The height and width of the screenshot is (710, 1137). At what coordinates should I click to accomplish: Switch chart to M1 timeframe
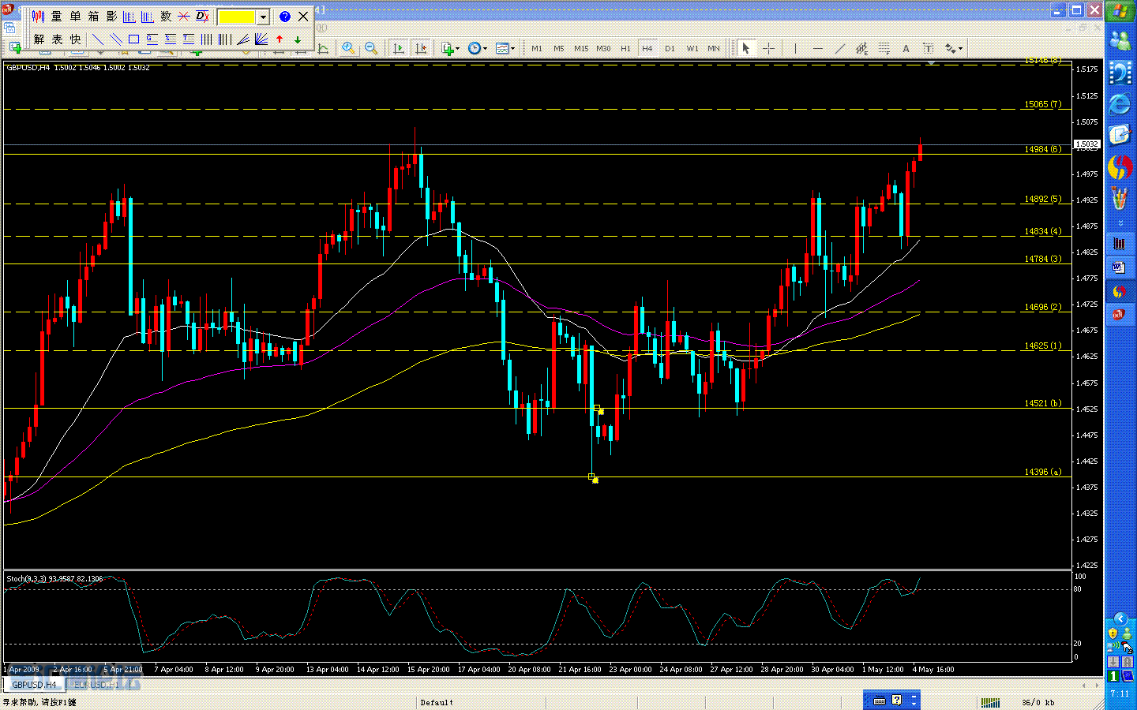point(537,48)
